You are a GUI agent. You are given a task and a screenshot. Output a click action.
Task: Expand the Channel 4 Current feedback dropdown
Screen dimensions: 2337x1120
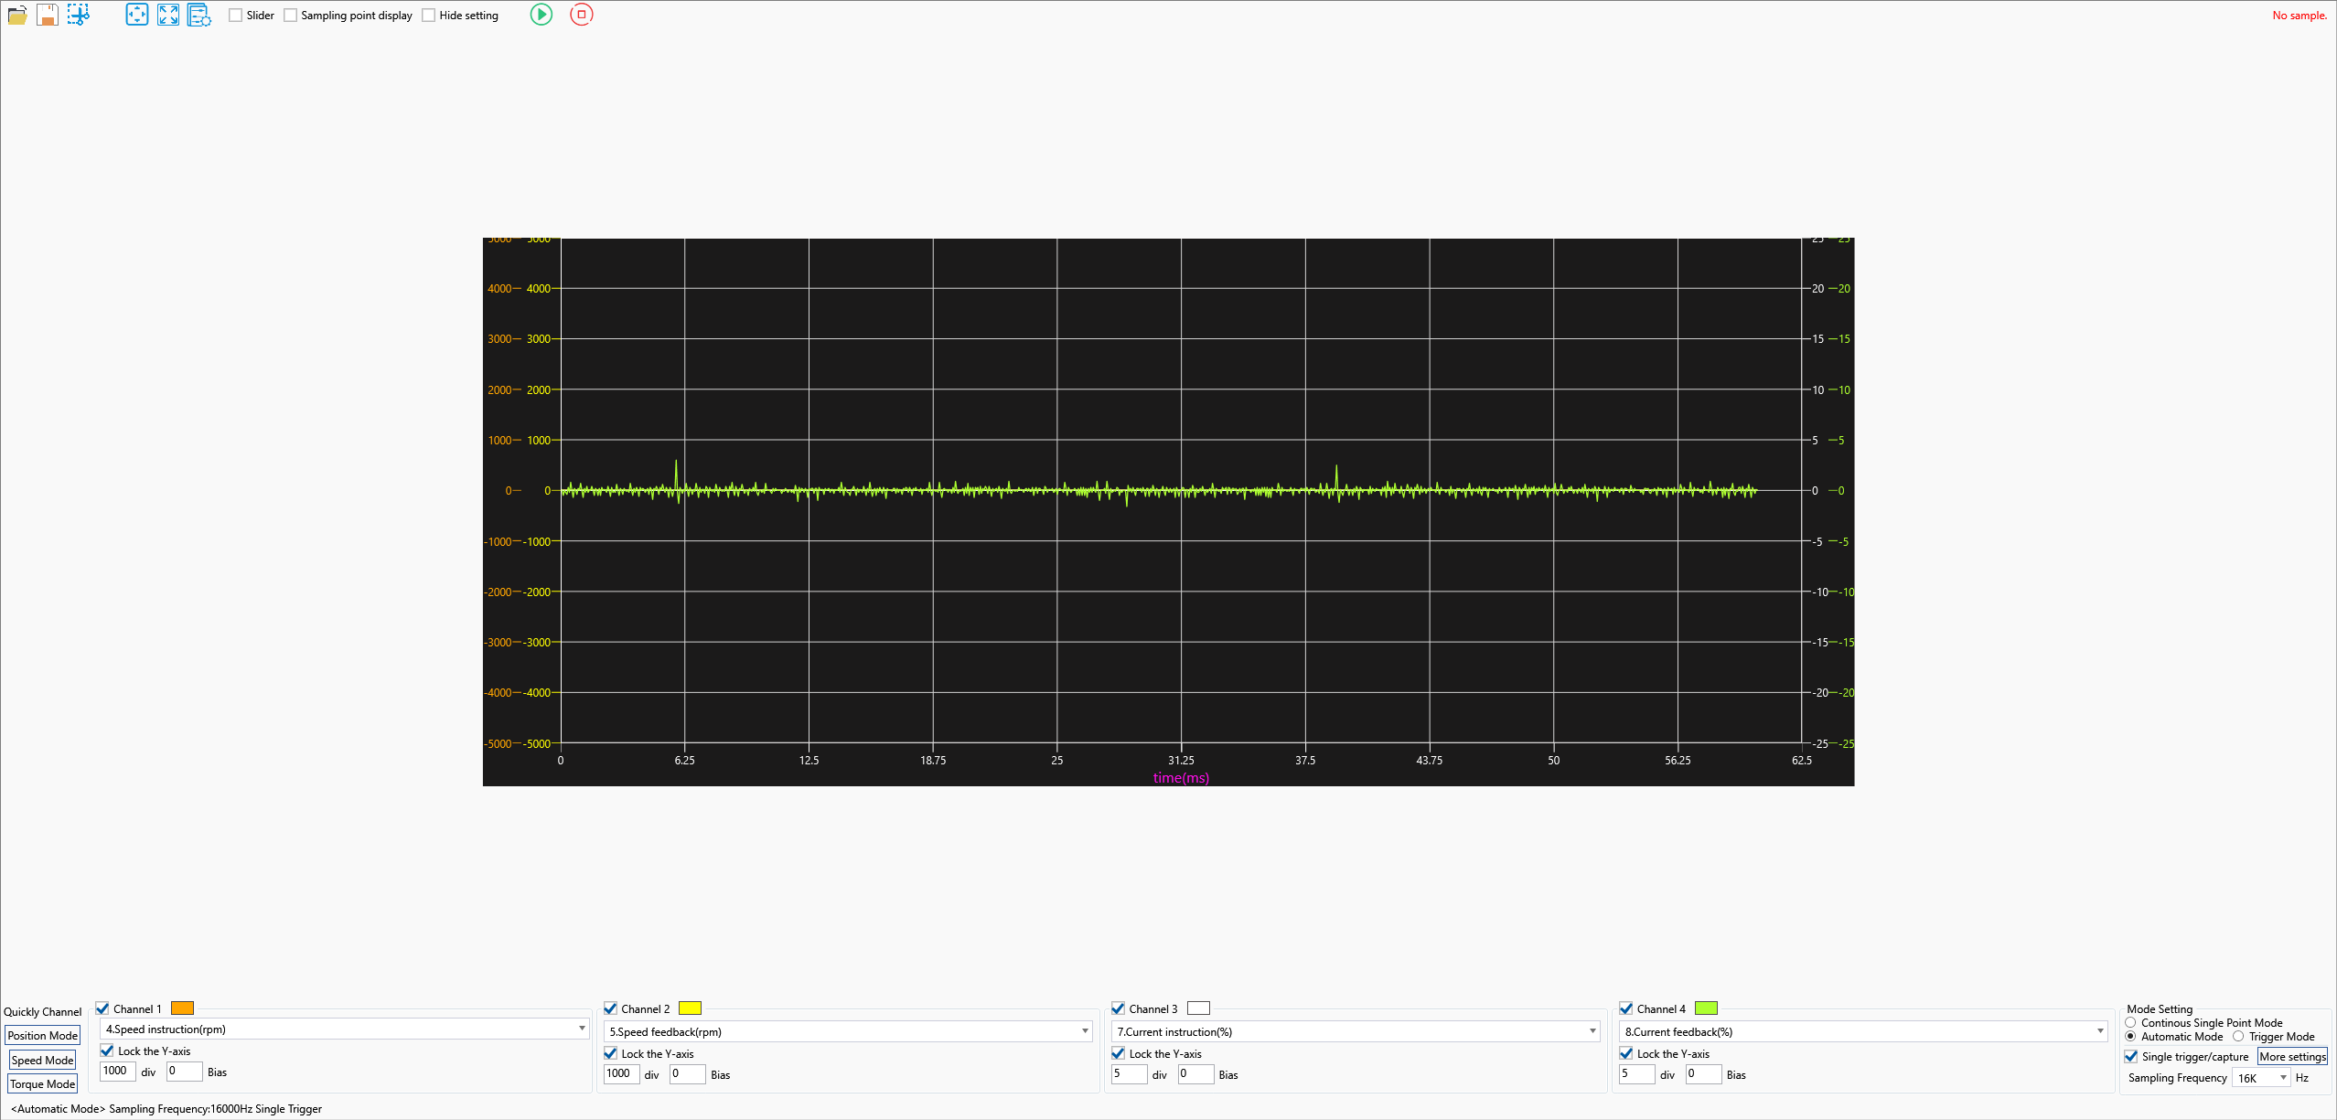pyautogui.click(x=2100, y=1031)
